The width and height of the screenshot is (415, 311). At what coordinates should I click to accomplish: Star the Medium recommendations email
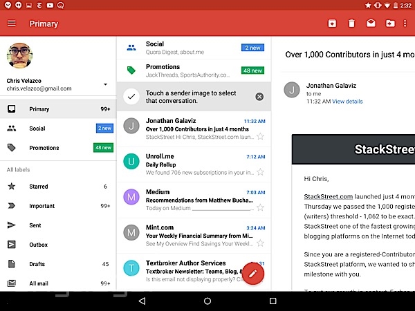click(x=261, y=207)
